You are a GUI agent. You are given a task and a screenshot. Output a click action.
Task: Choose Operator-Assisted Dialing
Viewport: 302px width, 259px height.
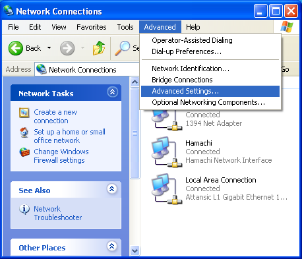(x=210, y=40)
